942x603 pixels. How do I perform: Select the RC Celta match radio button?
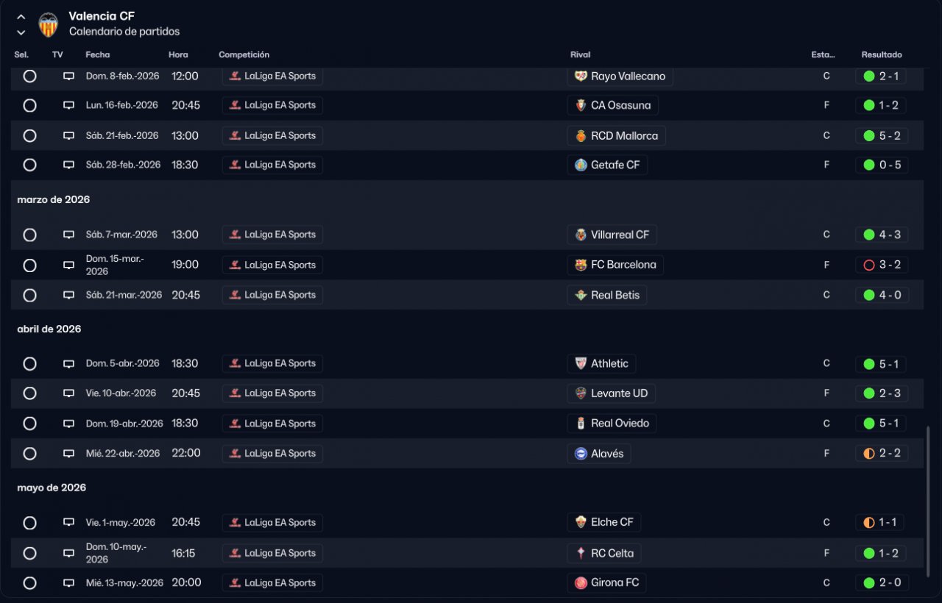coord(29,553)
